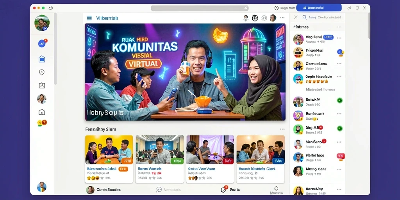Open the more menu of the cards section
The width and height of the screenshot is (400, 200).
[282, 129]
